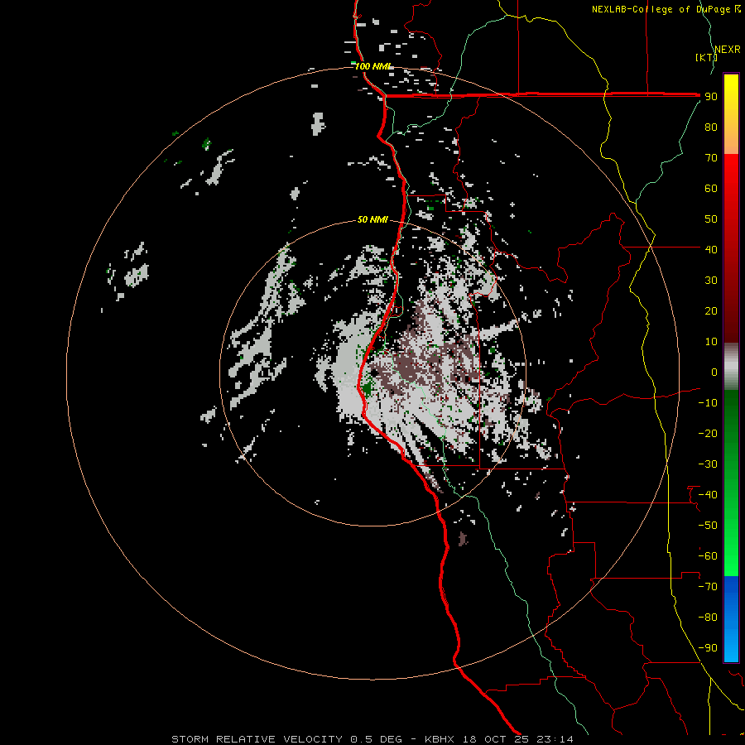Click the 70 value on velocity scale
The height and width of the screenshot is (745, 745).
tap(711, 158)
